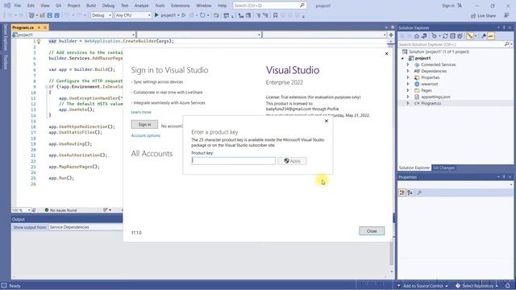The height and width of the screenshot is (290, 516).
Task: Click the green Start debugging play icon
Action: [x=156, y=15]
